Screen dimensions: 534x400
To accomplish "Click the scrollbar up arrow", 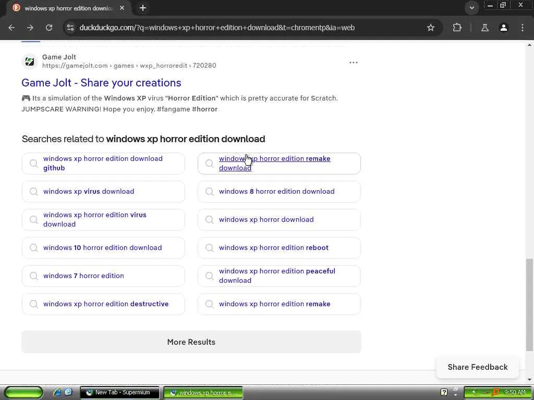I will [529, 45].
